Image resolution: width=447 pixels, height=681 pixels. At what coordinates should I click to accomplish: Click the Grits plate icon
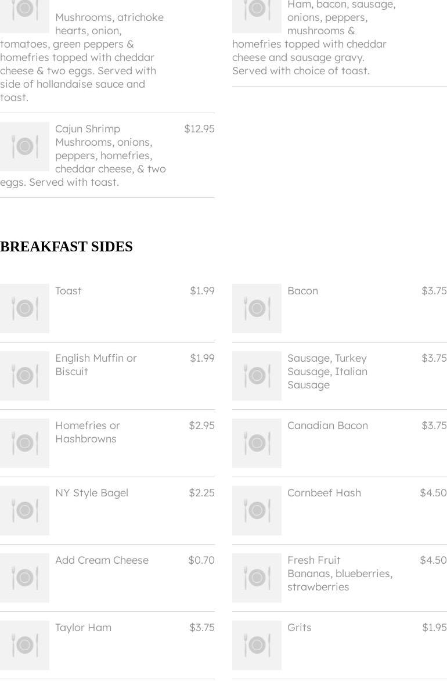point(257,645)
